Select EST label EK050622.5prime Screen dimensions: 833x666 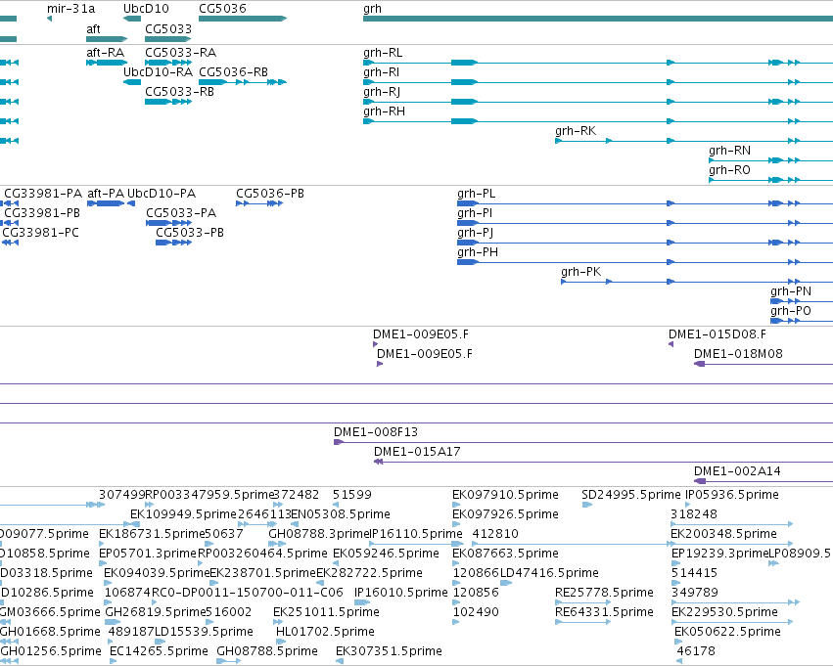(727, 632)
